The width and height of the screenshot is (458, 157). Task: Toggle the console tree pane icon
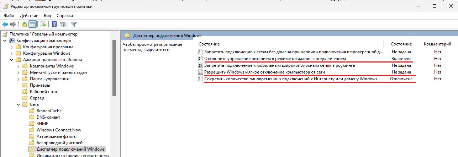pyautogui.click(x=32, y=25)
